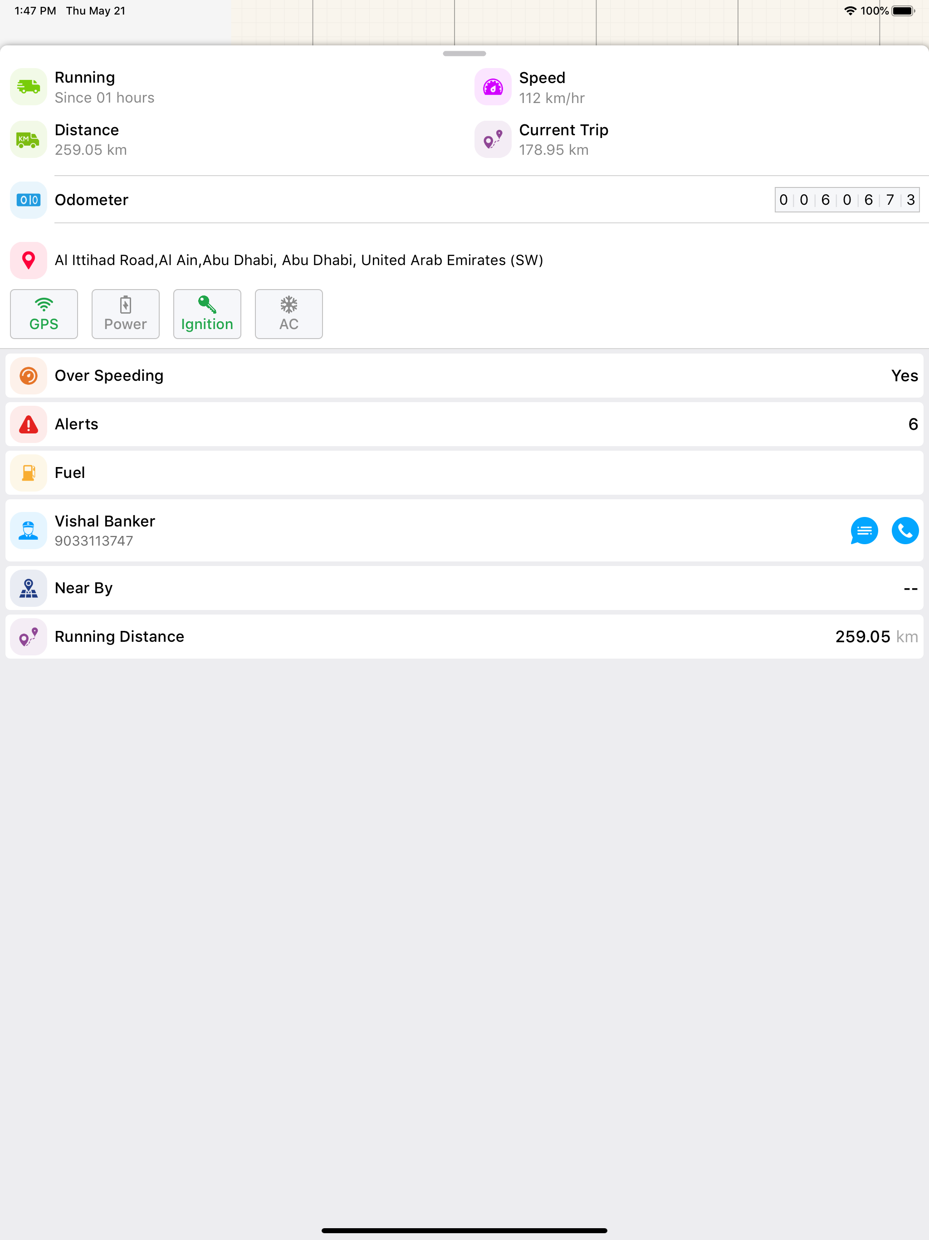This screenshot has width=929, height=1240.
Task: Toggle the Power status button
Action: pos(126,314)
